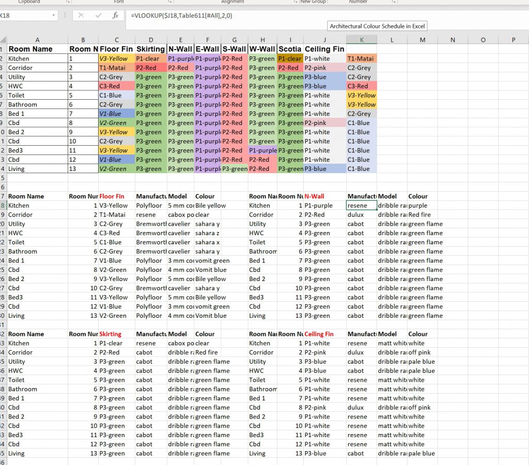Select the column A header
Screen dimensions: 529x465
37,40
